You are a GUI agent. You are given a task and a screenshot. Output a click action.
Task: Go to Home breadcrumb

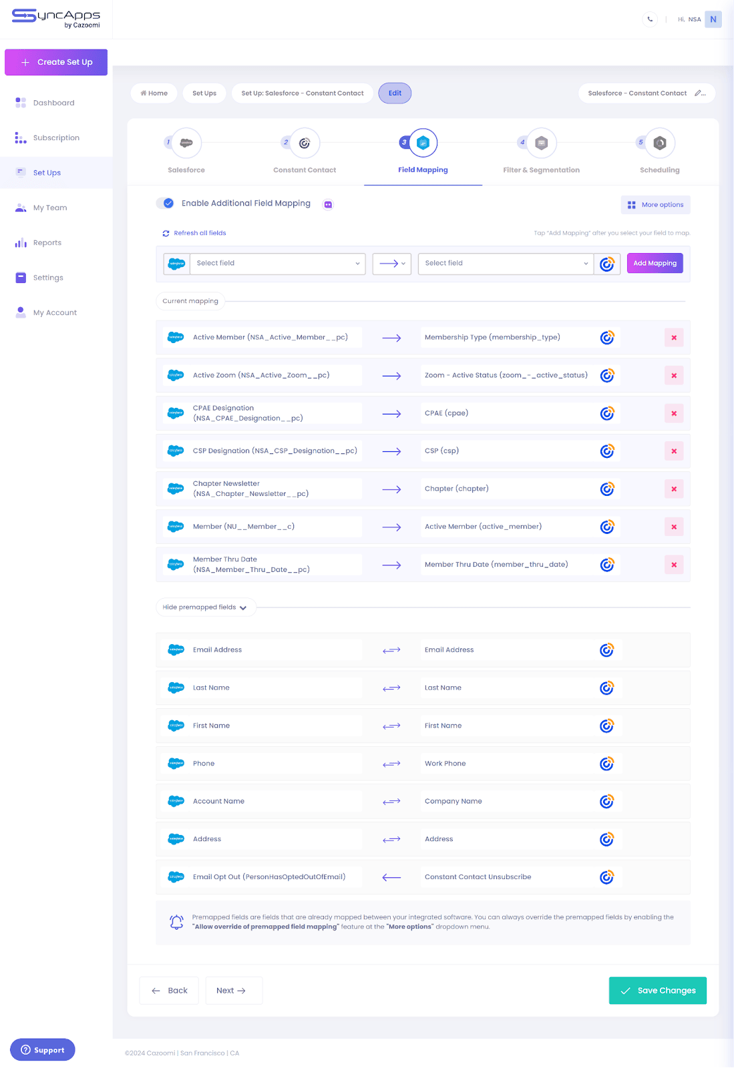pos(154,93)
